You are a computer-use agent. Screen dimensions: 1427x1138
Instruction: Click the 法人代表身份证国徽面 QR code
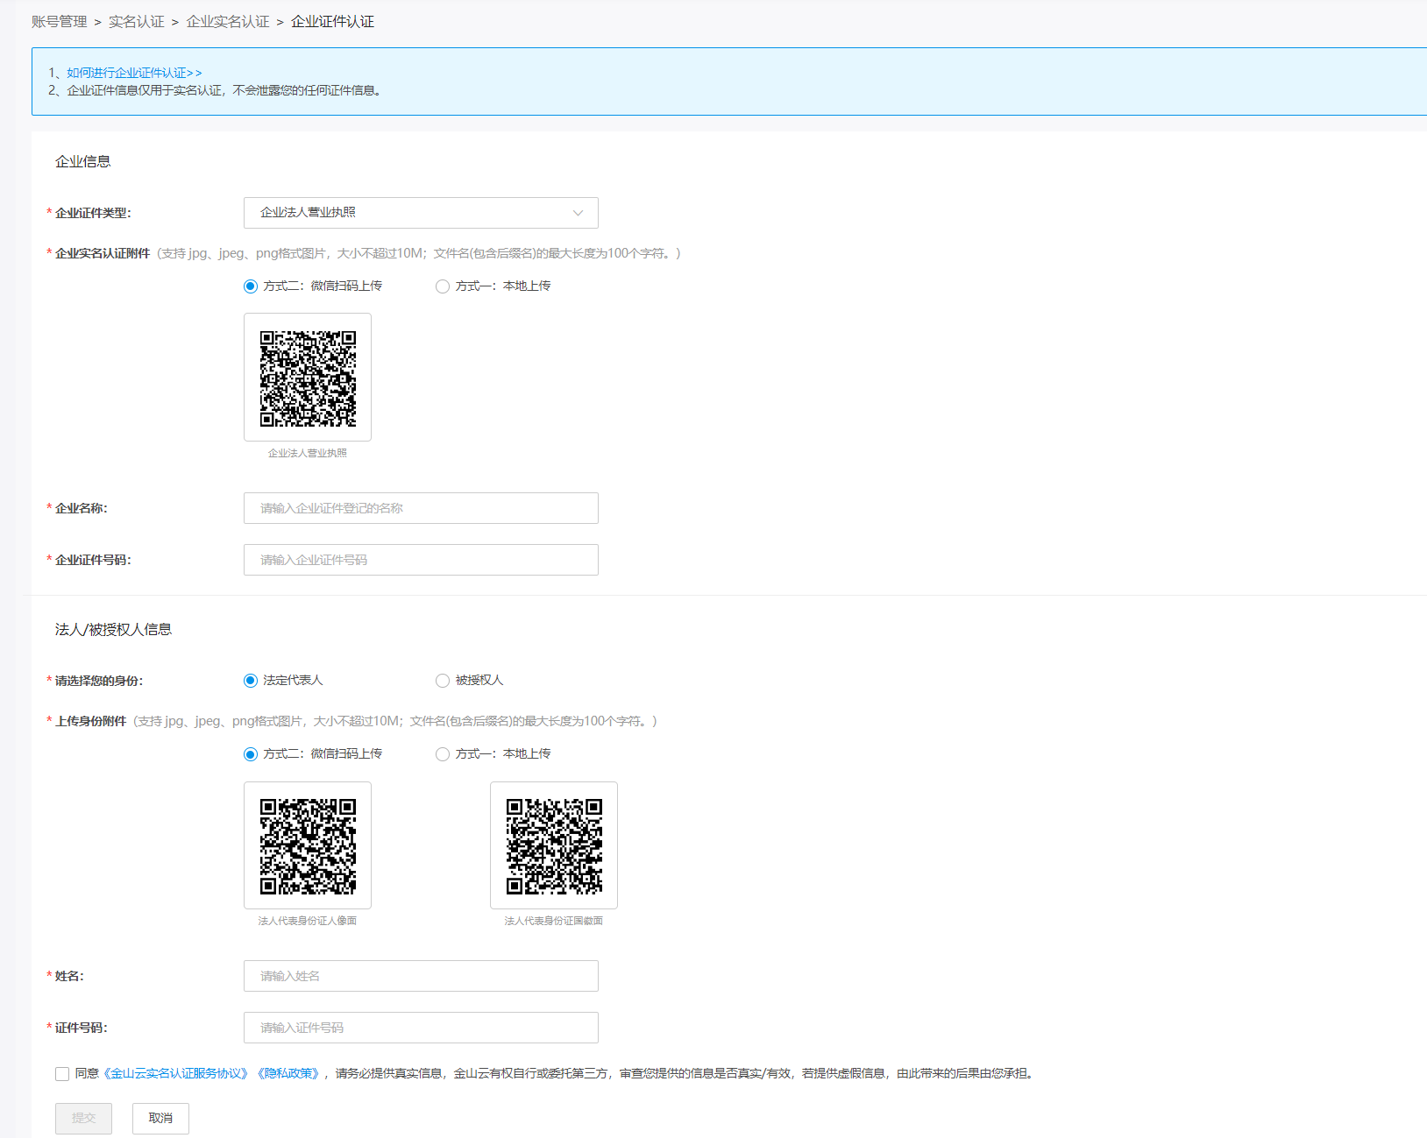[554, 845]
